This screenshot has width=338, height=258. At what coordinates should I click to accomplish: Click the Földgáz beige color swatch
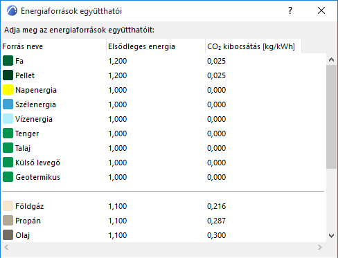[8, 206]
